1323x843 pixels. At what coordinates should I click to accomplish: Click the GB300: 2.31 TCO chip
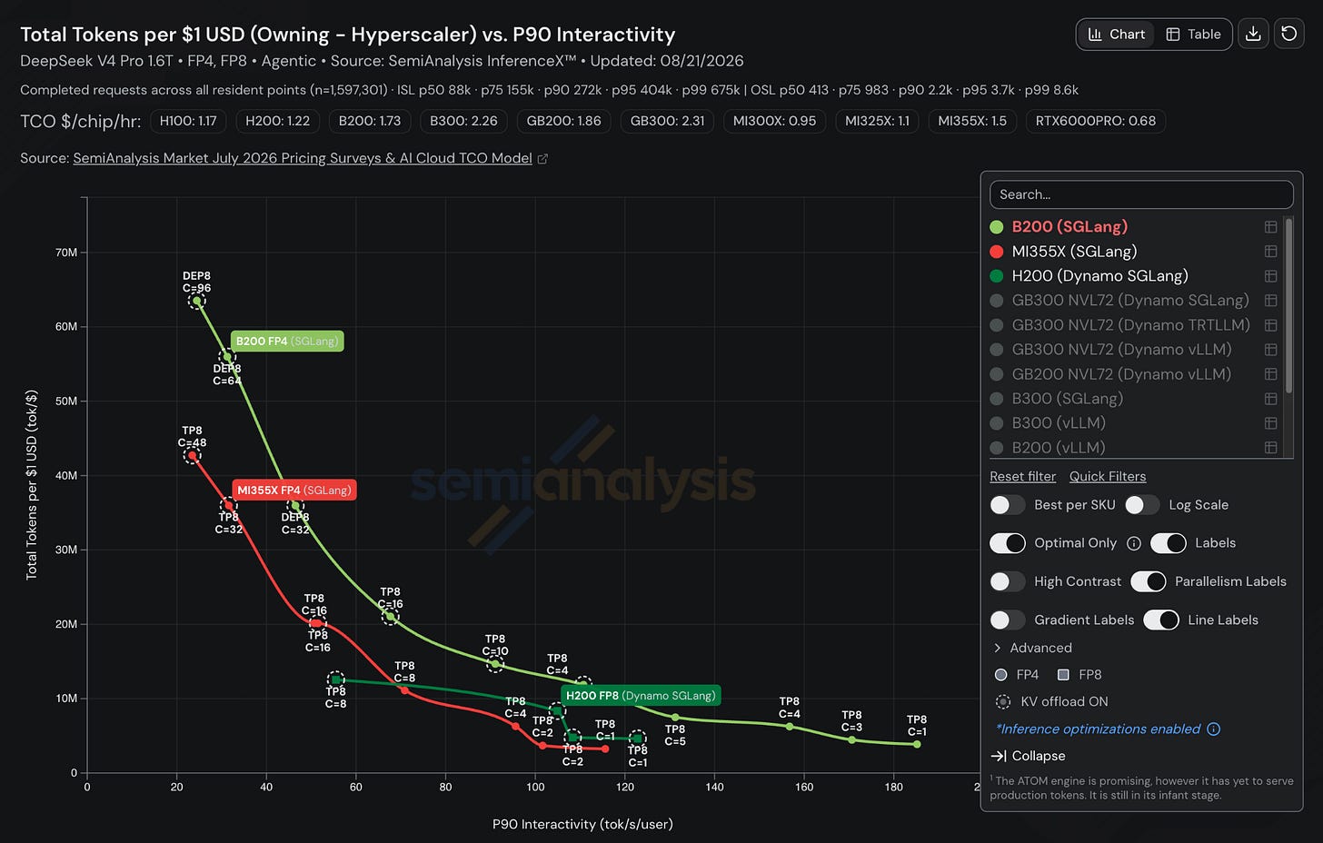point(668,121)
